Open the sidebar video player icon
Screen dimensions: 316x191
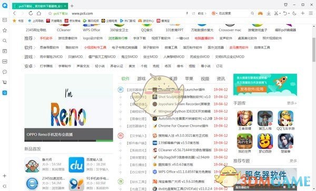(5, 51)
